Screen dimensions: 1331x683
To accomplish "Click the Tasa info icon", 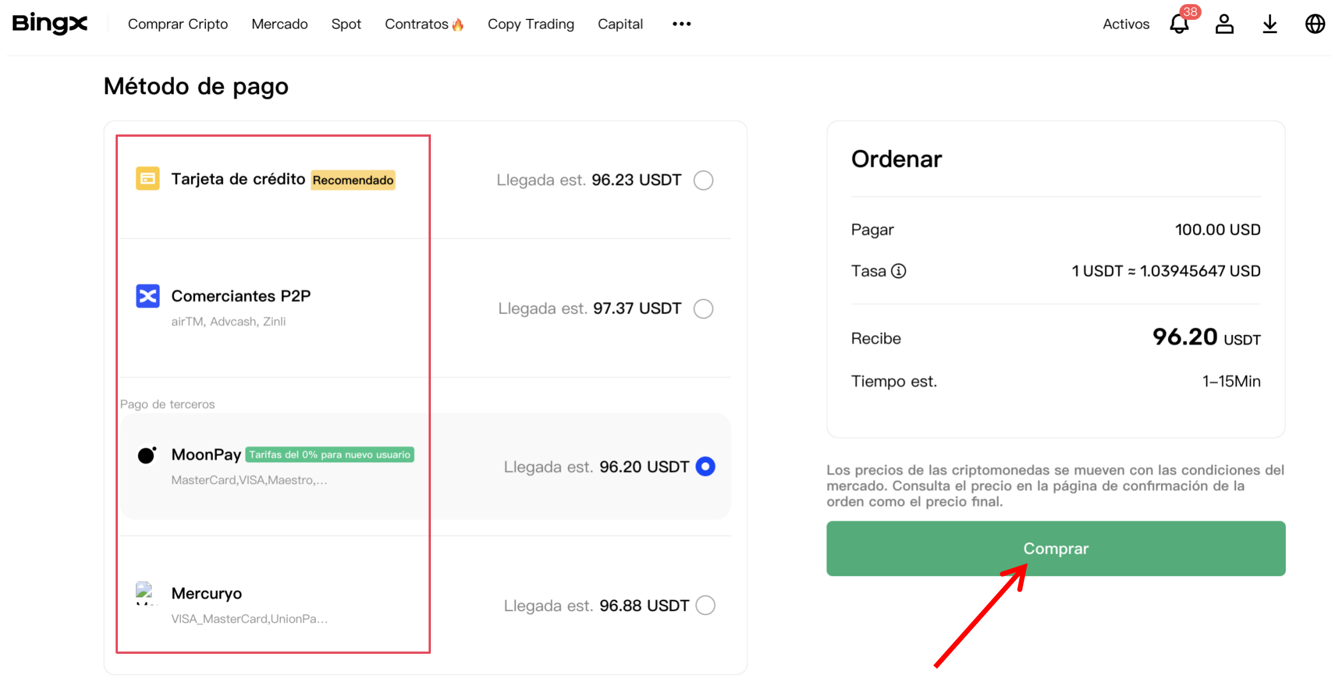I will point(898,271).
